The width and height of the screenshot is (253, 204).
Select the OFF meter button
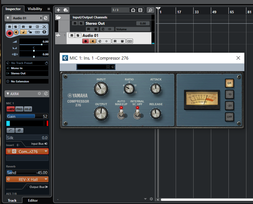coord(229,117)
